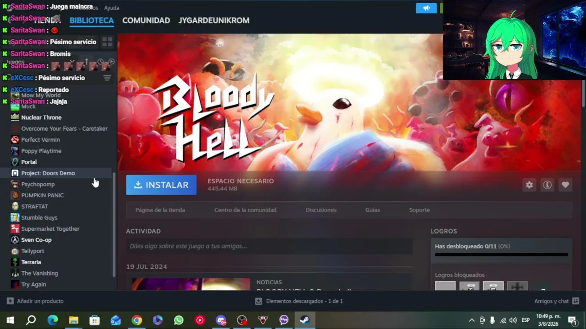Open Nuclear Throne game icon in library list
Screen dimensions: 586x329
point(15,117)
